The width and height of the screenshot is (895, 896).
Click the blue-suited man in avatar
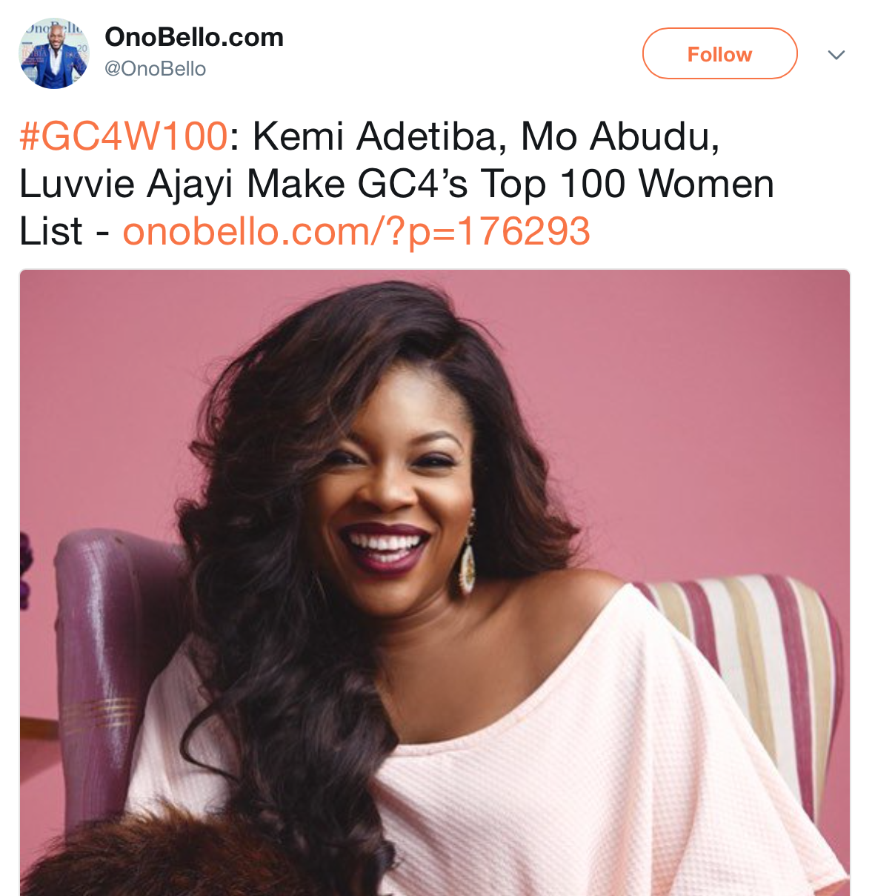58,59
